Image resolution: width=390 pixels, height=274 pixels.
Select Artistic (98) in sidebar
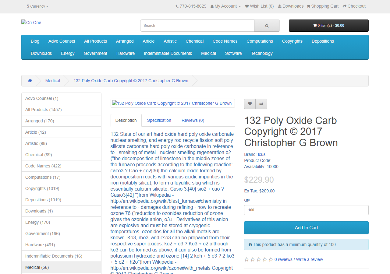click(61, 143)
